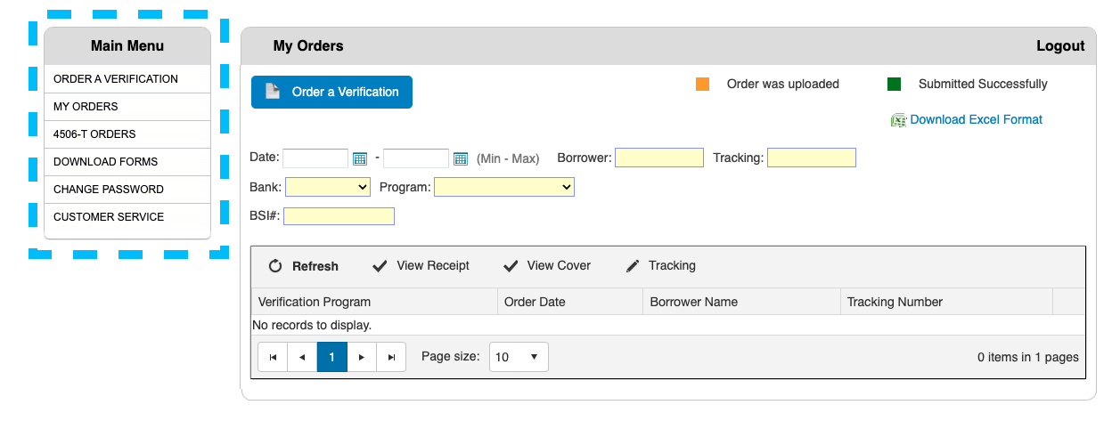
Task: Click the '(Min - Max)' hint text
Action: (x=508, y=158)
